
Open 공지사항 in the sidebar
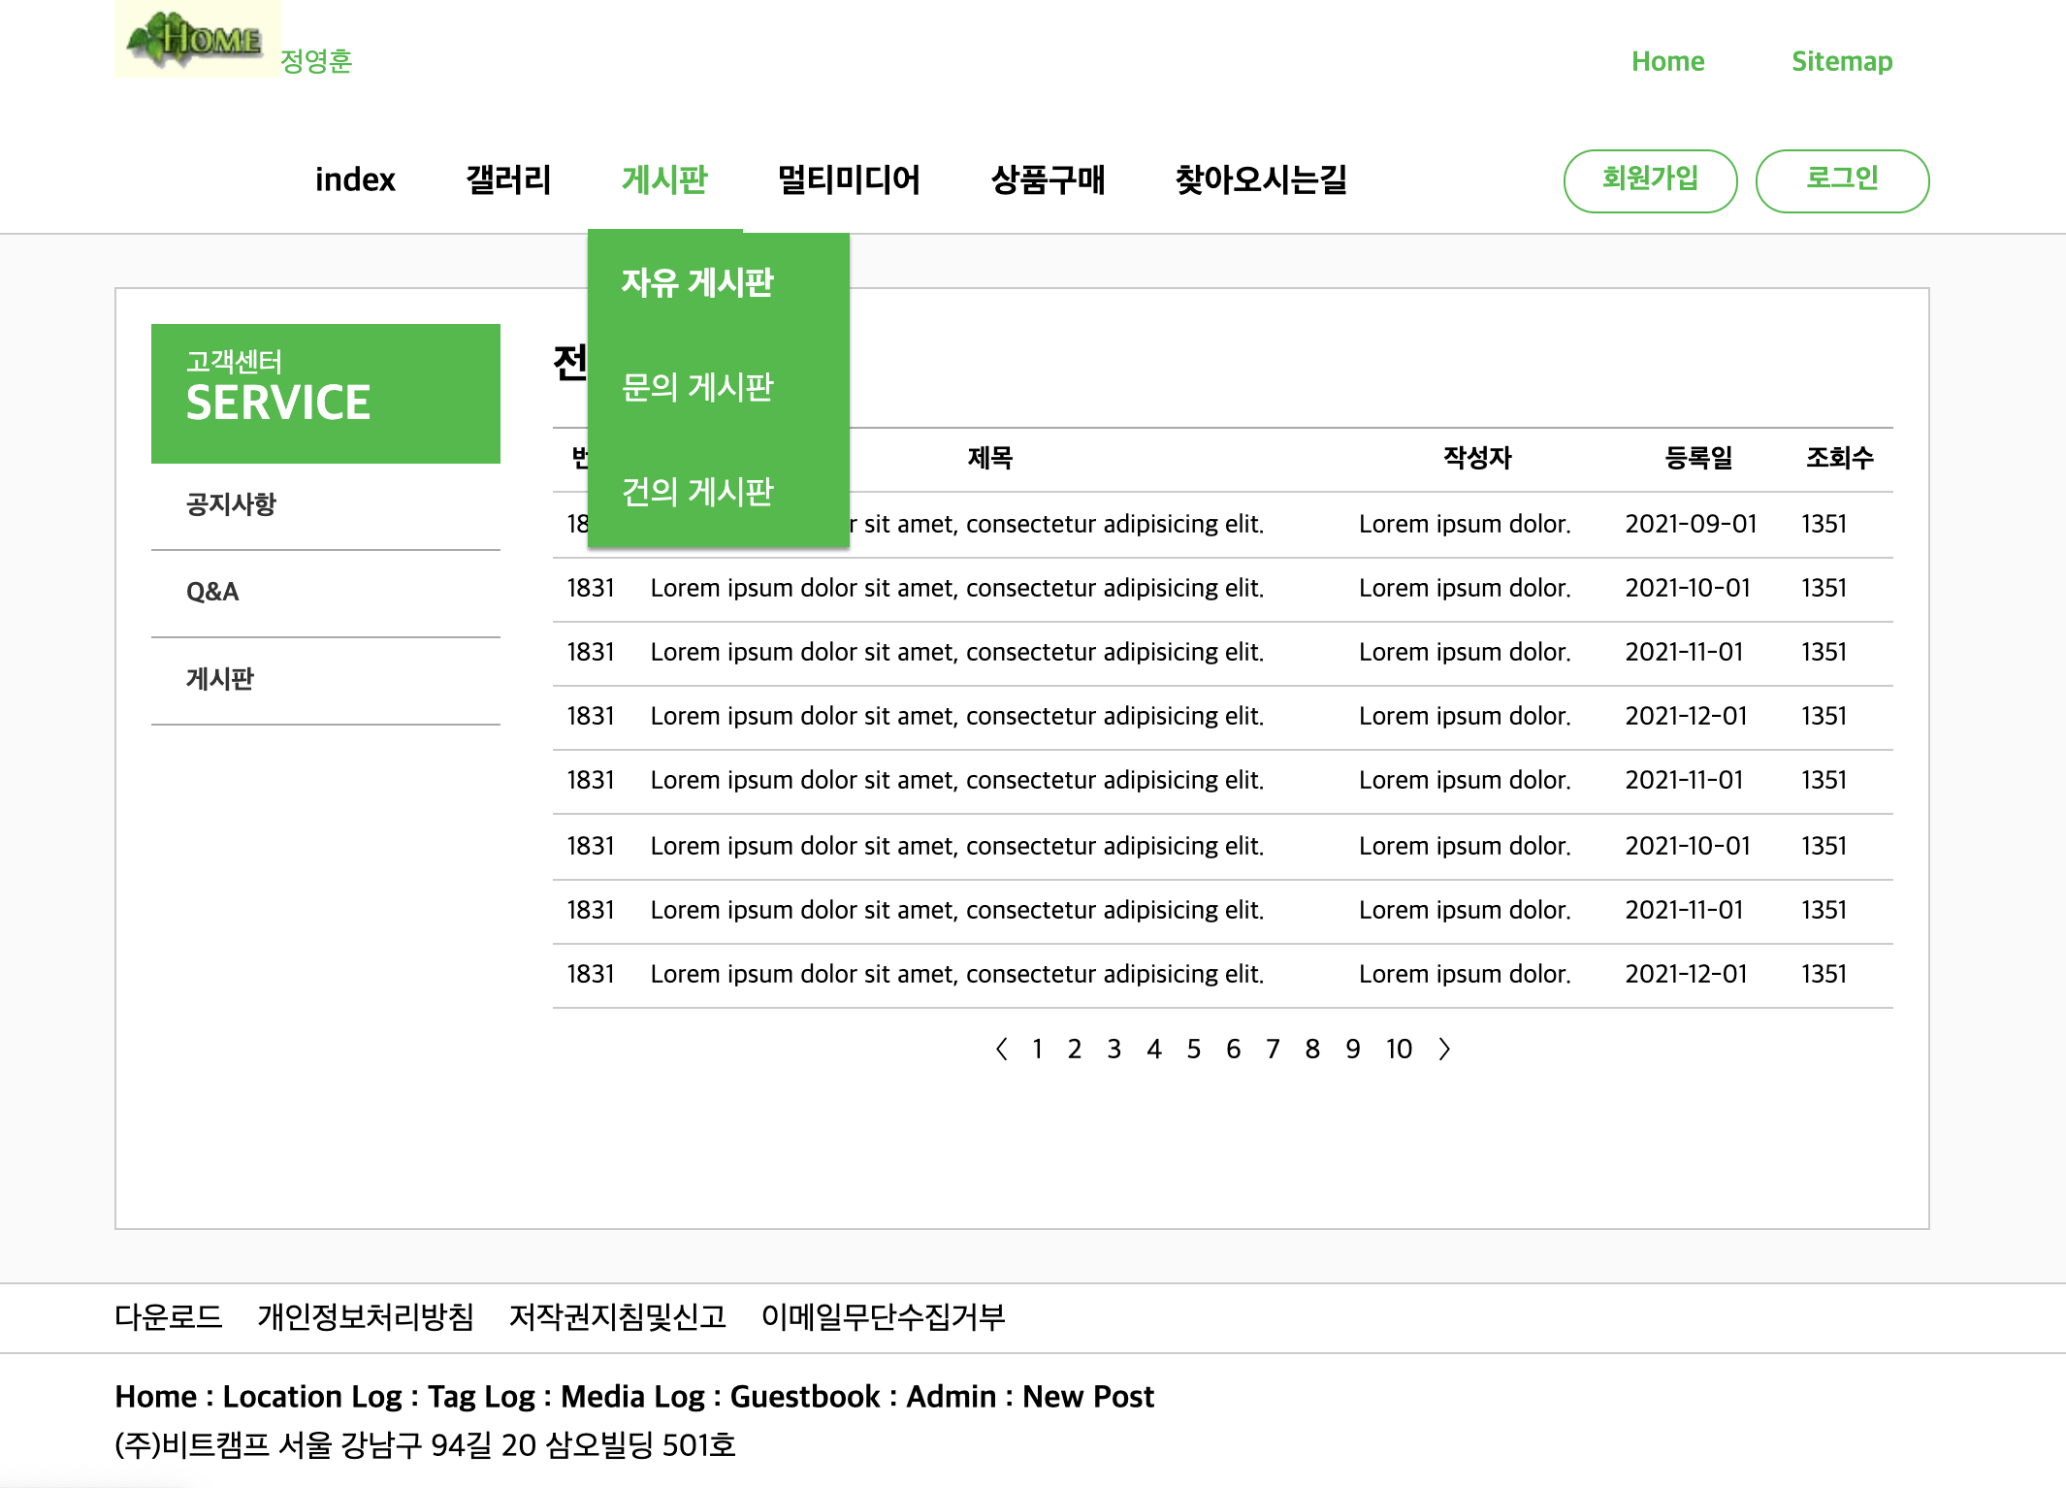pyautogui.click(x=231, y=504)
